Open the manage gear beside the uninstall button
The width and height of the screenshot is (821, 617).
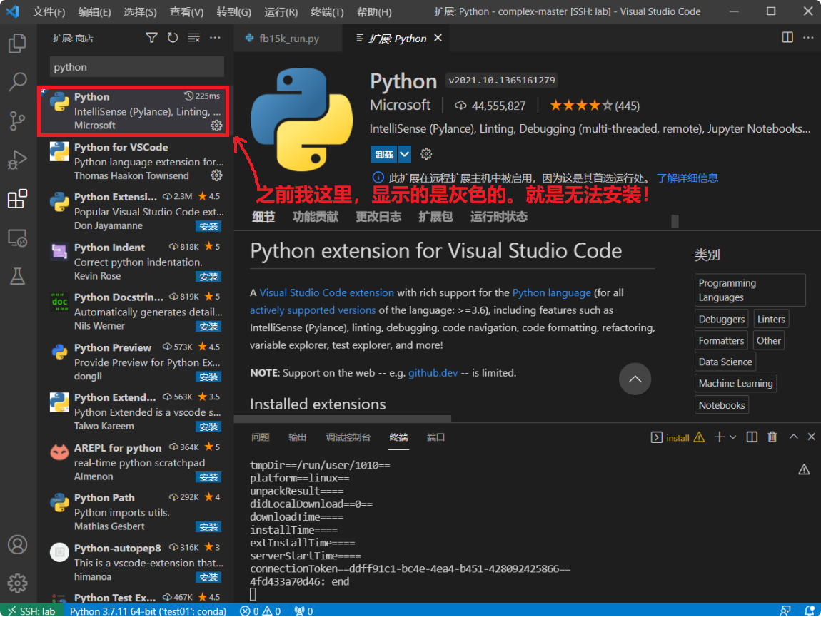[x=426, y=154]
